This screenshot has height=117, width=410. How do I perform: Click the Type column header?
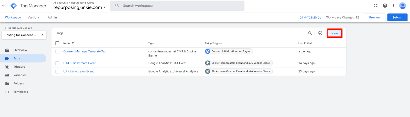point(151,43)
